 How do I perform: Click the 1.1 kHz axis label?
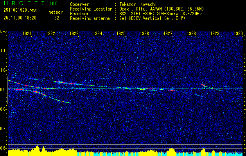click(x=3, y=51)
